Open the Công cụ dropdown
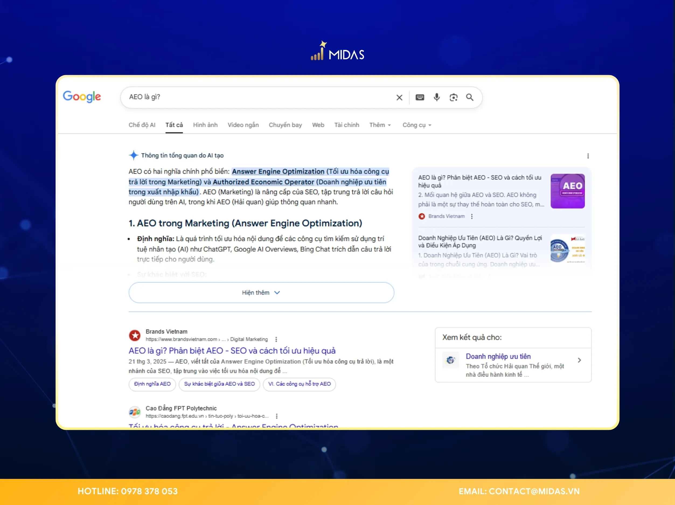Viewport: 675px width, 505px height. pyautogui.click(x=416, y=125)
